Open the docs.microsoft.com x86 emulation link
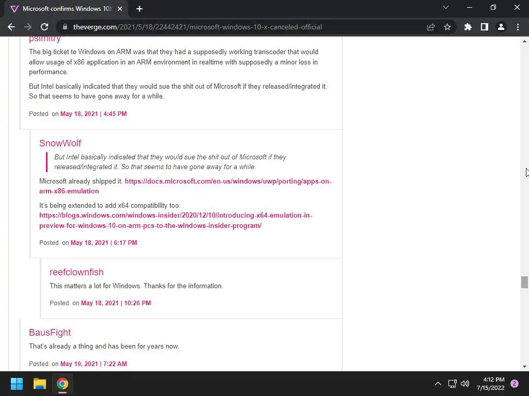Screen dimensions: 529x396 pos(185,186)
